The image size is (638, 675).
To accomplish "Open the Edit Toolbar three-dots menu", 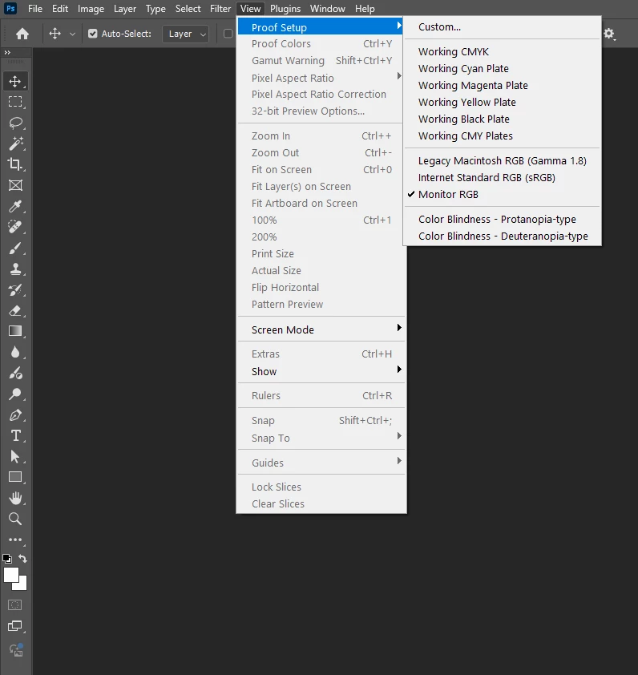I will click(15, 540).
